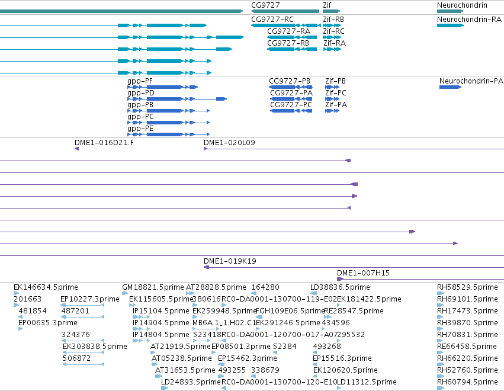Click the Zif-RC transcript label
This screenshot has height=391, width=504.
[333, 31]
